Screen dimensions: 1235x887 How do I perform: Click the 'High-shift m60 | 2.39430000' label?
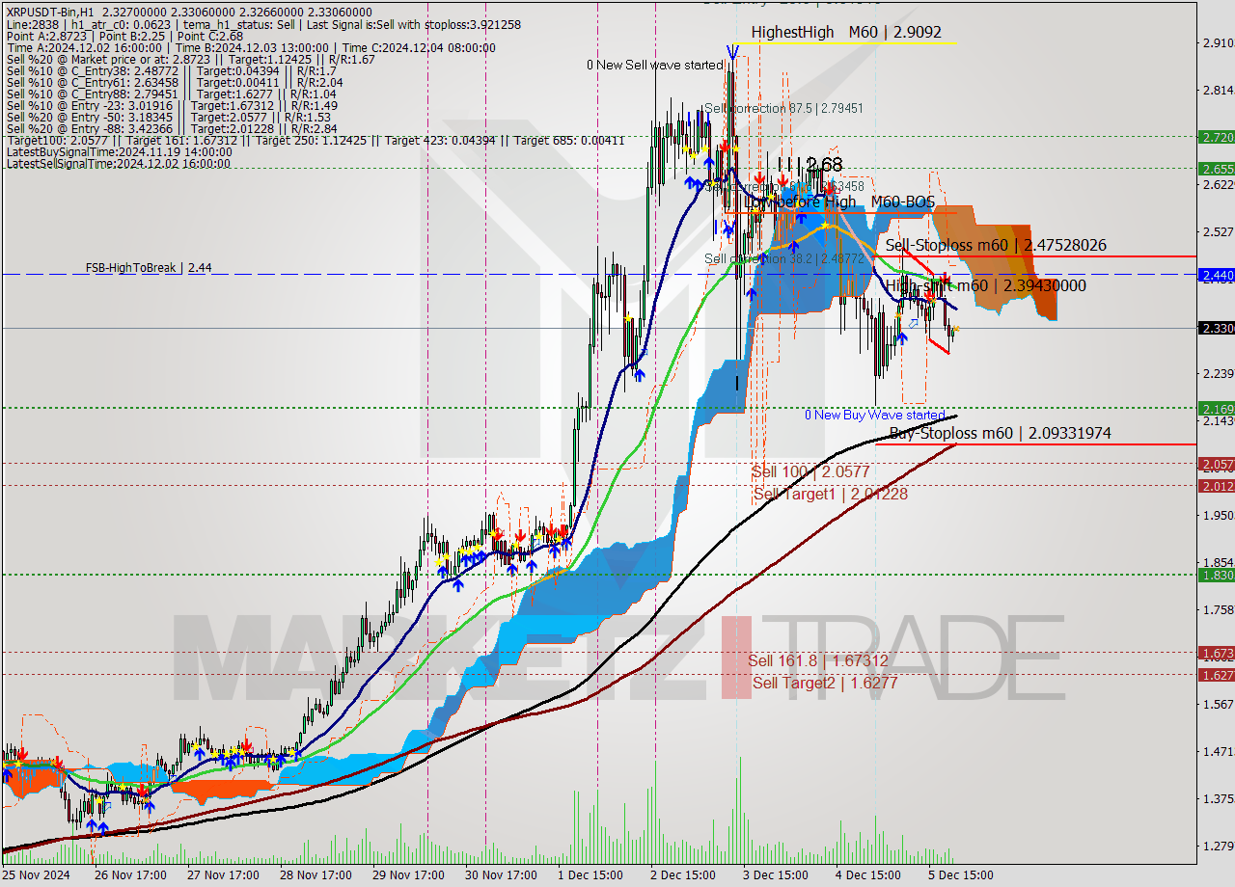coord(985,285)
